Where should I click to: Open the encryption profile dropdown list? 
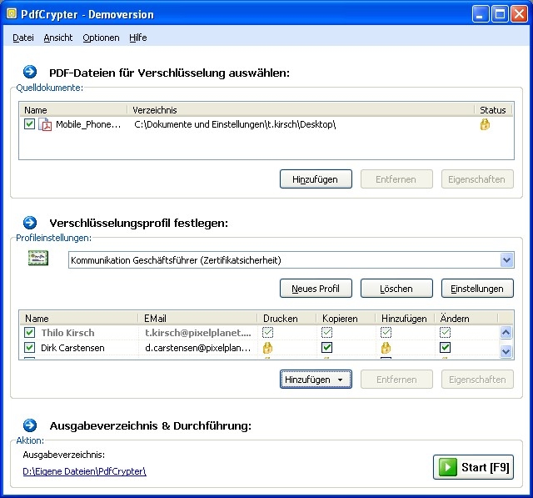[506, 260]
